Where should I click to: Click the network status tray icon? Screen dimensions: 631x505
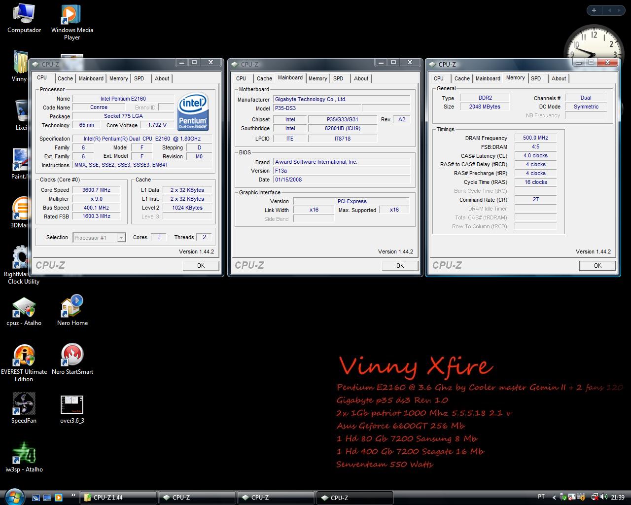595,497
